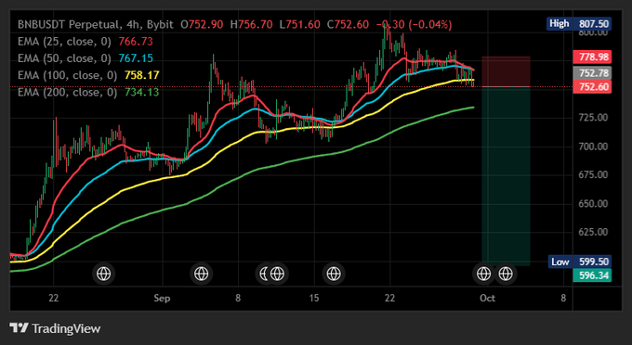Select the EMA (50, close, 0) legend
The width and height of the screenshot is (632, 345).
[64, 58]
